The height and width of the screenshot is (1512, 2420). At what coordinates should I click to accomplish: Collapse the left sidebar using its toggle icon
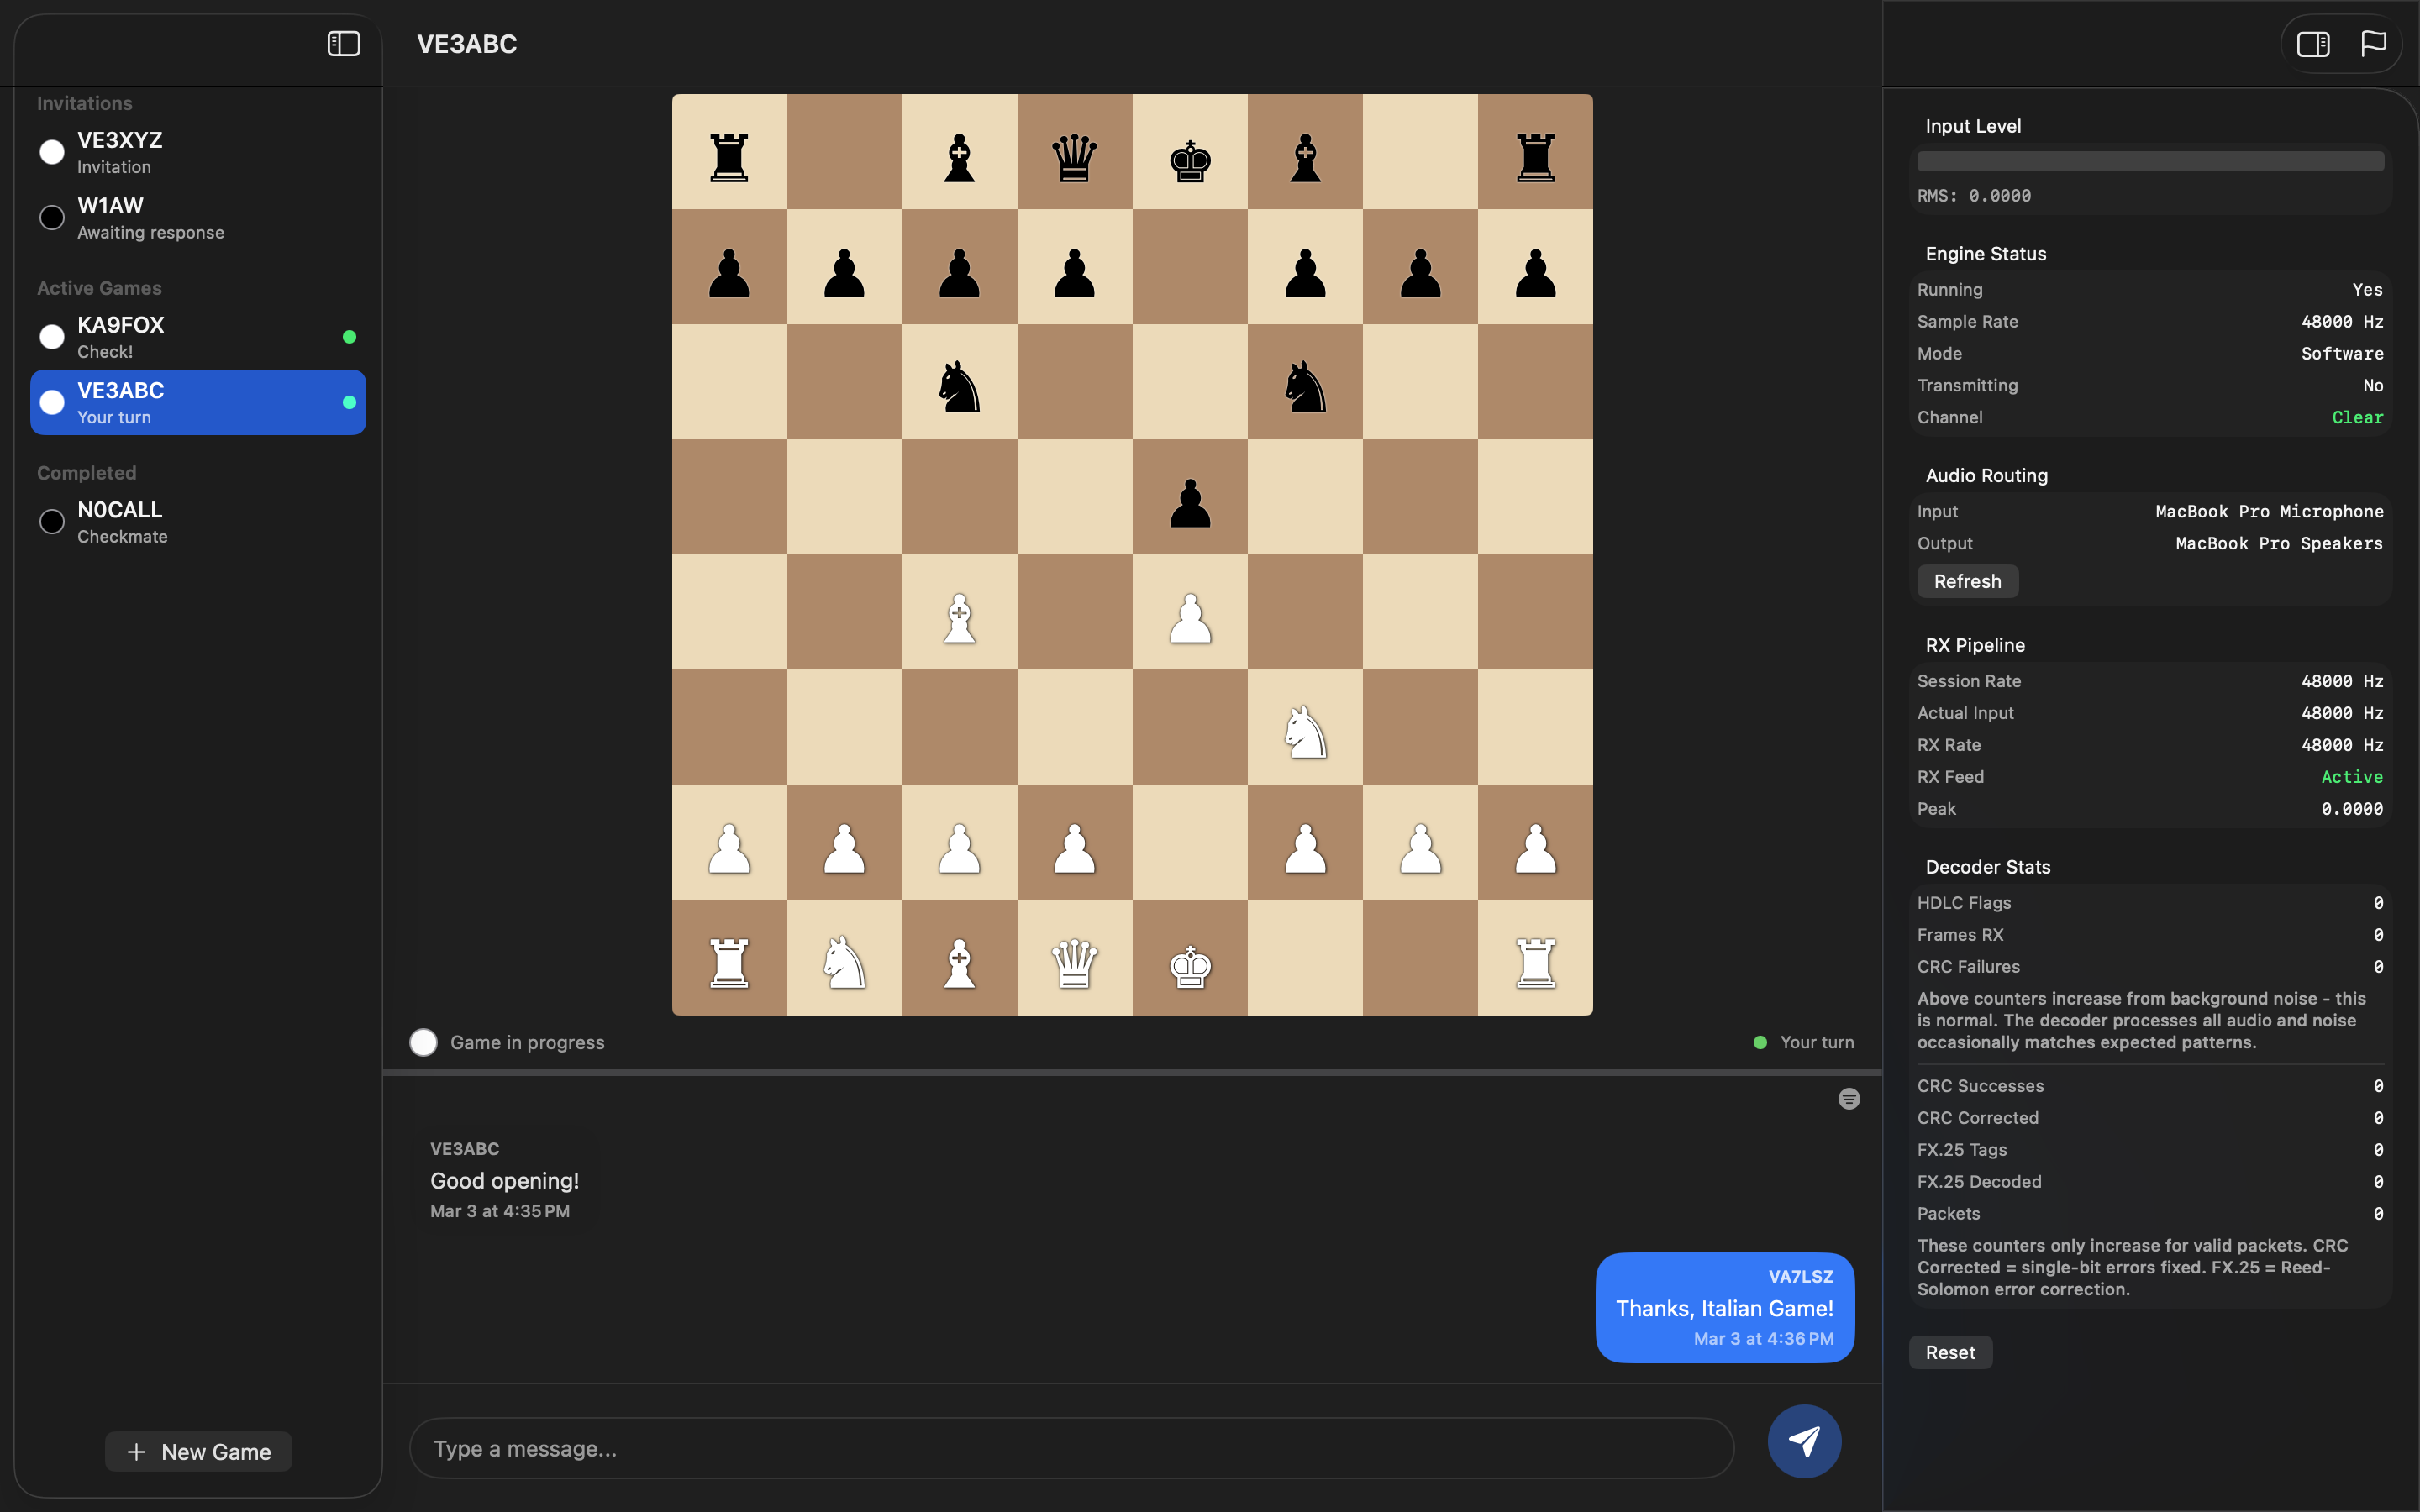343,43
